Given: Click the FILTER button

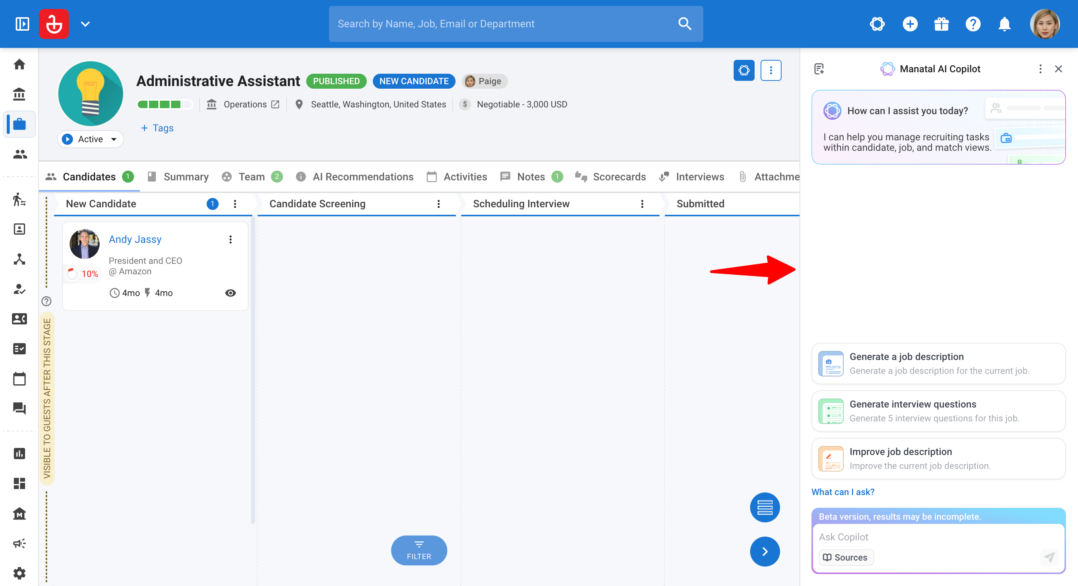Looking at the screenshot, I should point(419,550).
